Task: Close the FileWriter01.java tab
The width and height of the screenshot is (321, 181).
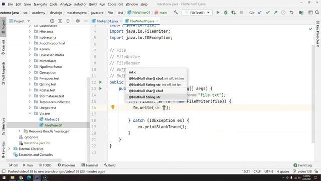Action: (x=157, y=21)
